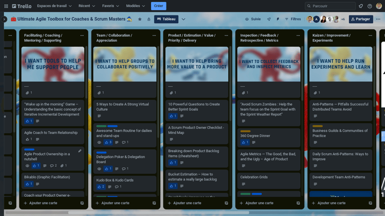Image resolution: width=385 pixels, height=216 pixels.
Task: Click blue label on Agile Product Ownership card
Action: click(29, 149)
